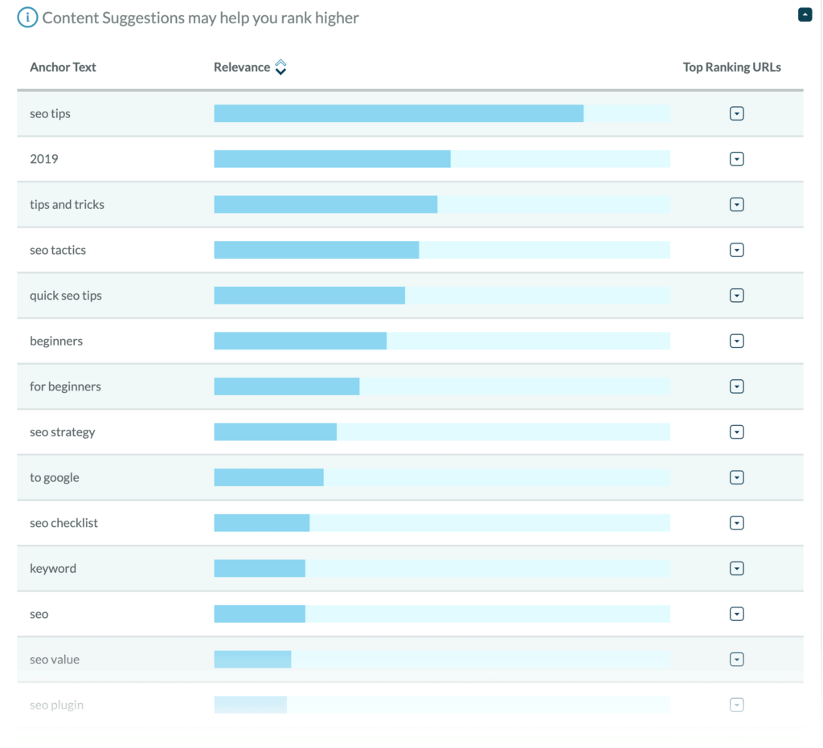Image resolution: width=823 pixels, height=748 pixels.
Task: Expand top ranking URLs for tips and tricks
Action: [x=736, y=205]
